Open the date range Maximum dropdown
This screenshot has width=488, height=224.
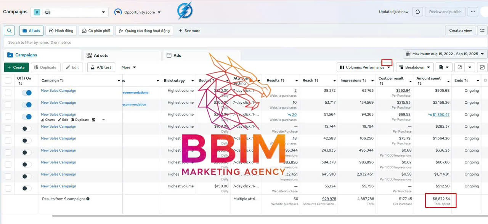click(445, 54)
